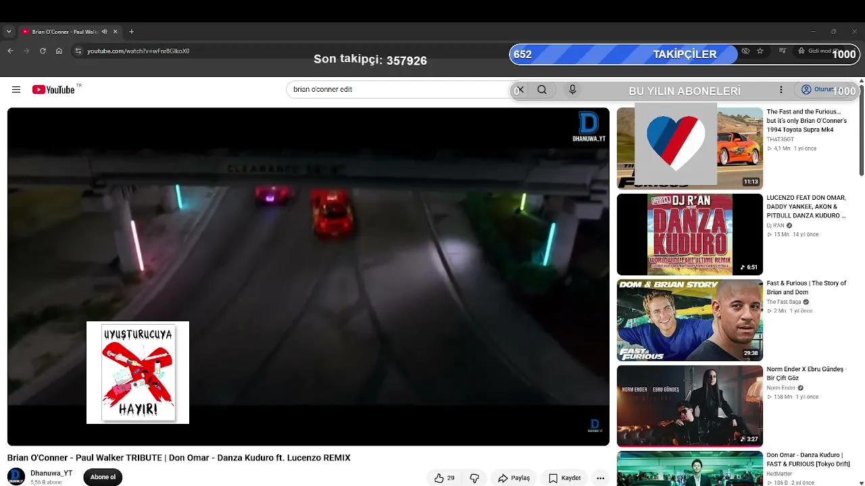Reload the page with the refresh icon

pyautogui.click(x=43, y=51)
